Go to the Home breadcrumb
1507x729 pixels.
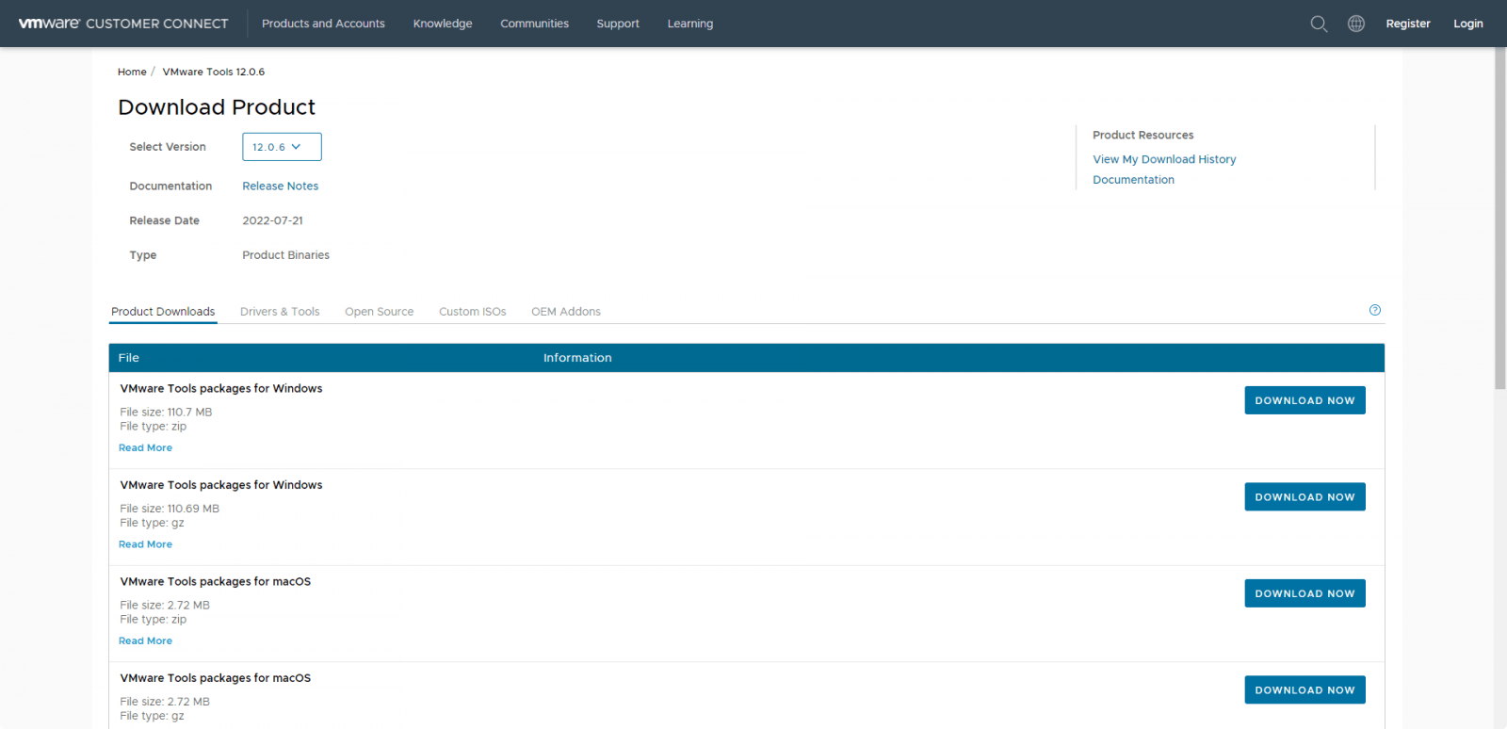[x=132, y=72]
